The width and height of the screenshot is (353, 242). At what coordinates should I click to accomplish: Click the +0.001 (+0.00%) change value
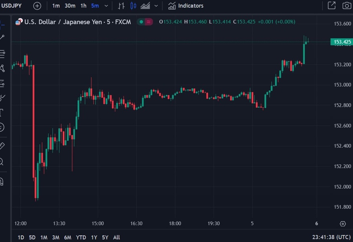[x=276, y=22]
